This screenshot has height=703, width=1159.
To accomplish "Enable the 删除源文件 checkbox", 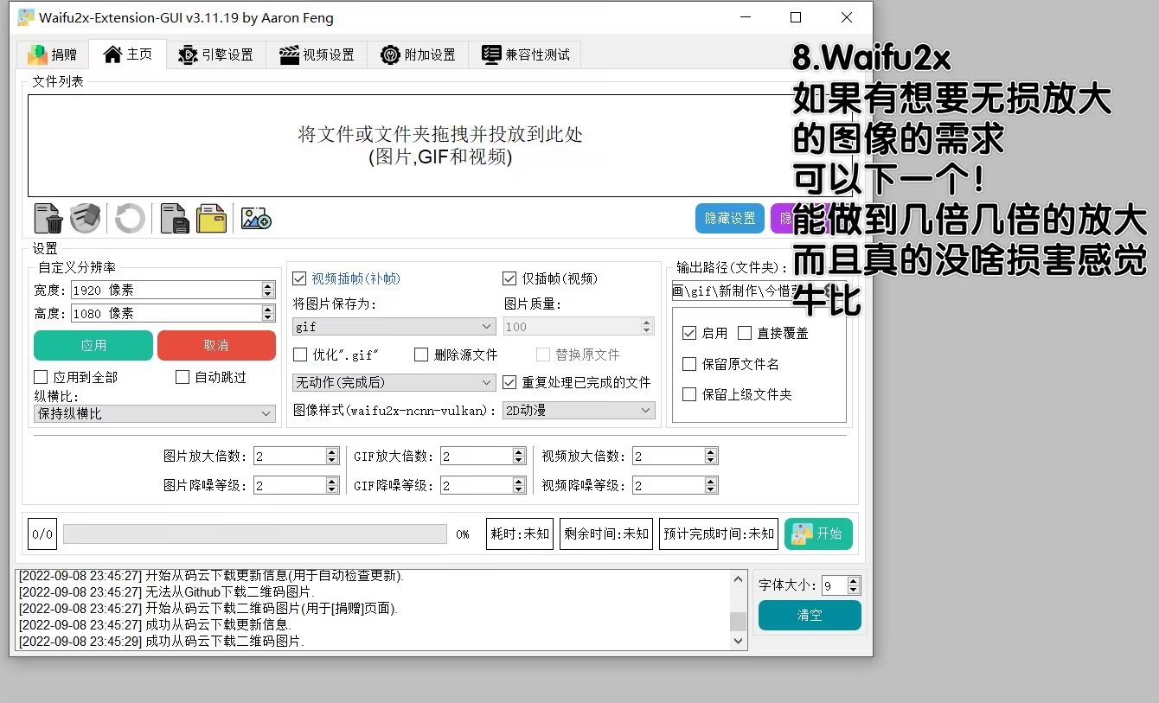I will [x=421, y=355].
